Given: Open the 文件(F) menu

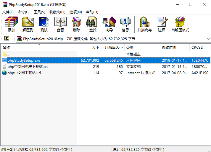Looking at the screenshot, I should (8, 12).
